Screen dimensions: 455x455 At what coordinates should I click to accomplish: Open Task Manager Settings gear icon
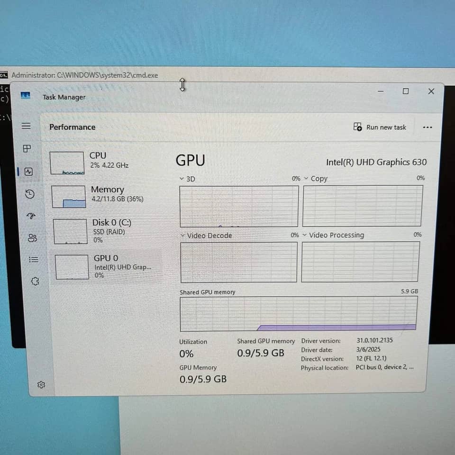(x=41, y=384)
